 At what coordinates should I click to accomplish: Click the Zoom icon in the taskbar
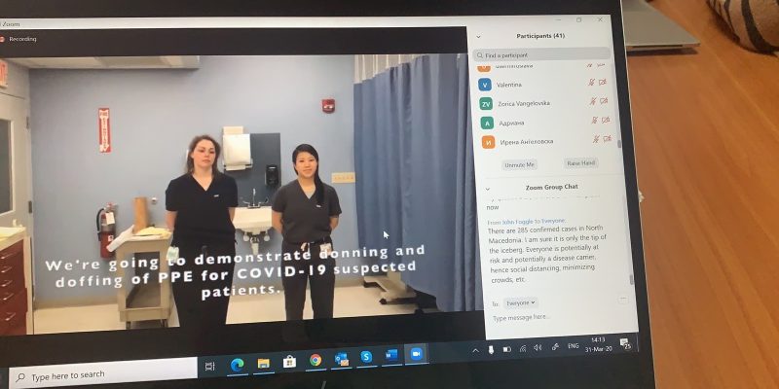click(417, 354)
